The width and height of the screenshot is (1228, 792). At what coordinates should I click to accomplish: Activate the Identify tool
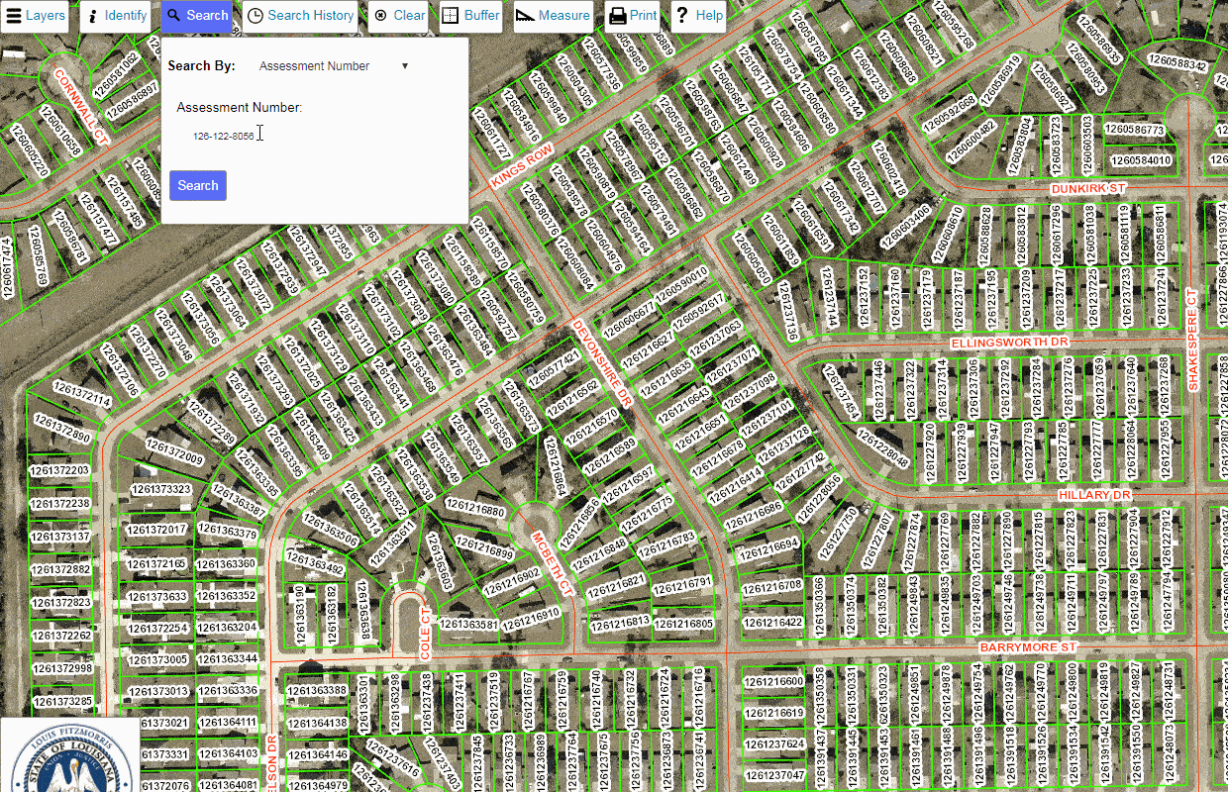[x=116, y=16]
